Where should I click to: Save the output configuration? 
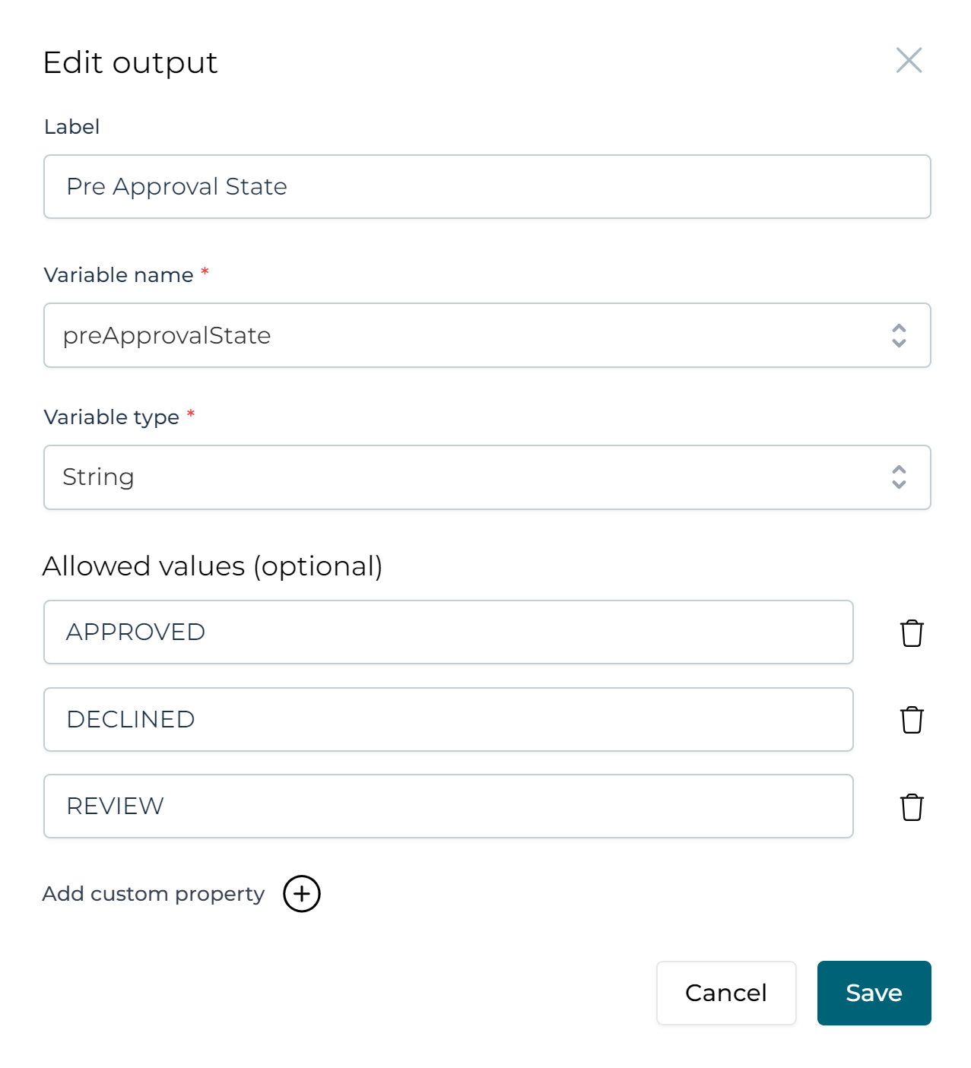pyautogui.click(x=874, y=993)
